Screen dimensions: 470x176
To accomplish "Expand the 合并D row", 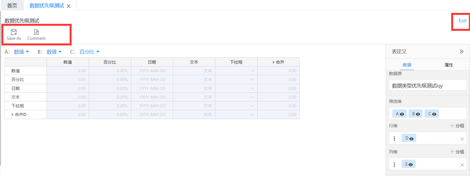I will 12,115.
